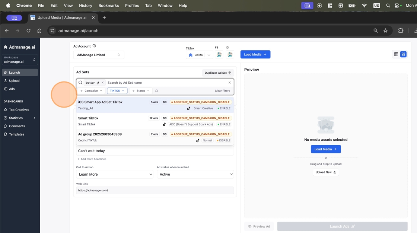Image resolution: width=417 pixels, height=233 pixels.
Task: Expand the AdManage Limited account dropdown
Action: click(99, 55)
